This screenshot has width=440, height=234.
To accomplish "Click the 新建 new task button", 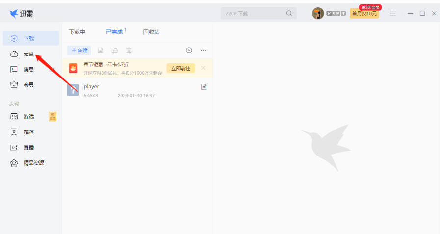I will point(79,50).
